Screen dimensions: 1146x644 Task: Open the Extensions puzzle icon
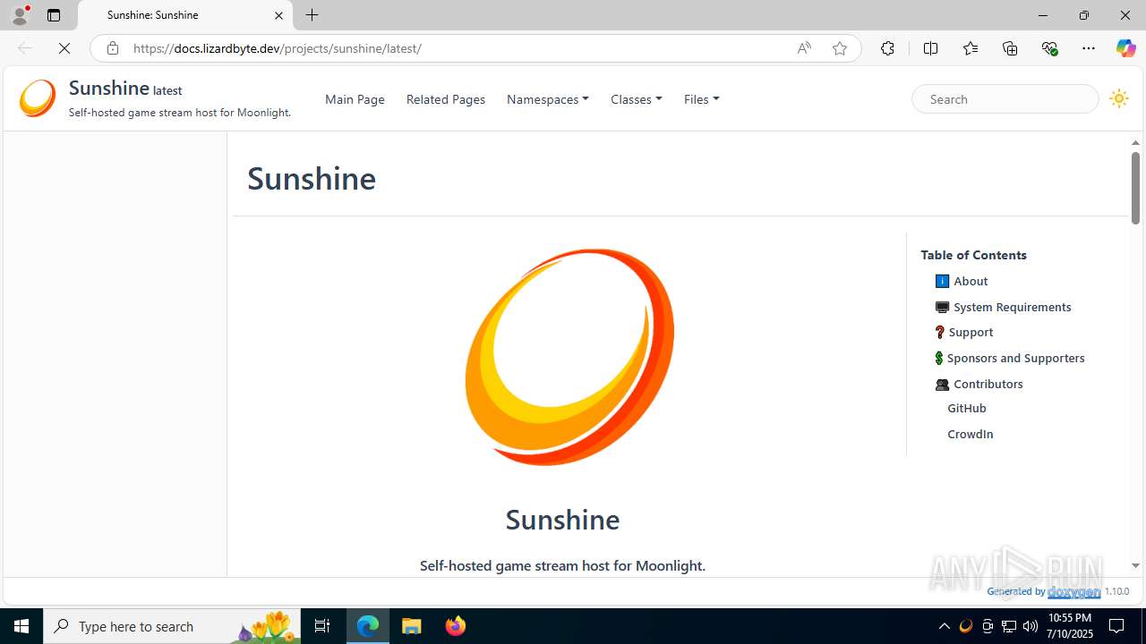click(887, 48)
